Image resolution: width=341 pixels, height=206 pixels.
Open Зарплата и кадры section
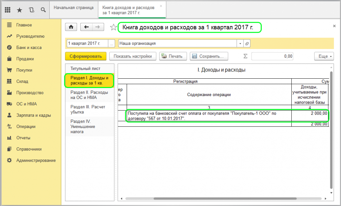(33, 115)
